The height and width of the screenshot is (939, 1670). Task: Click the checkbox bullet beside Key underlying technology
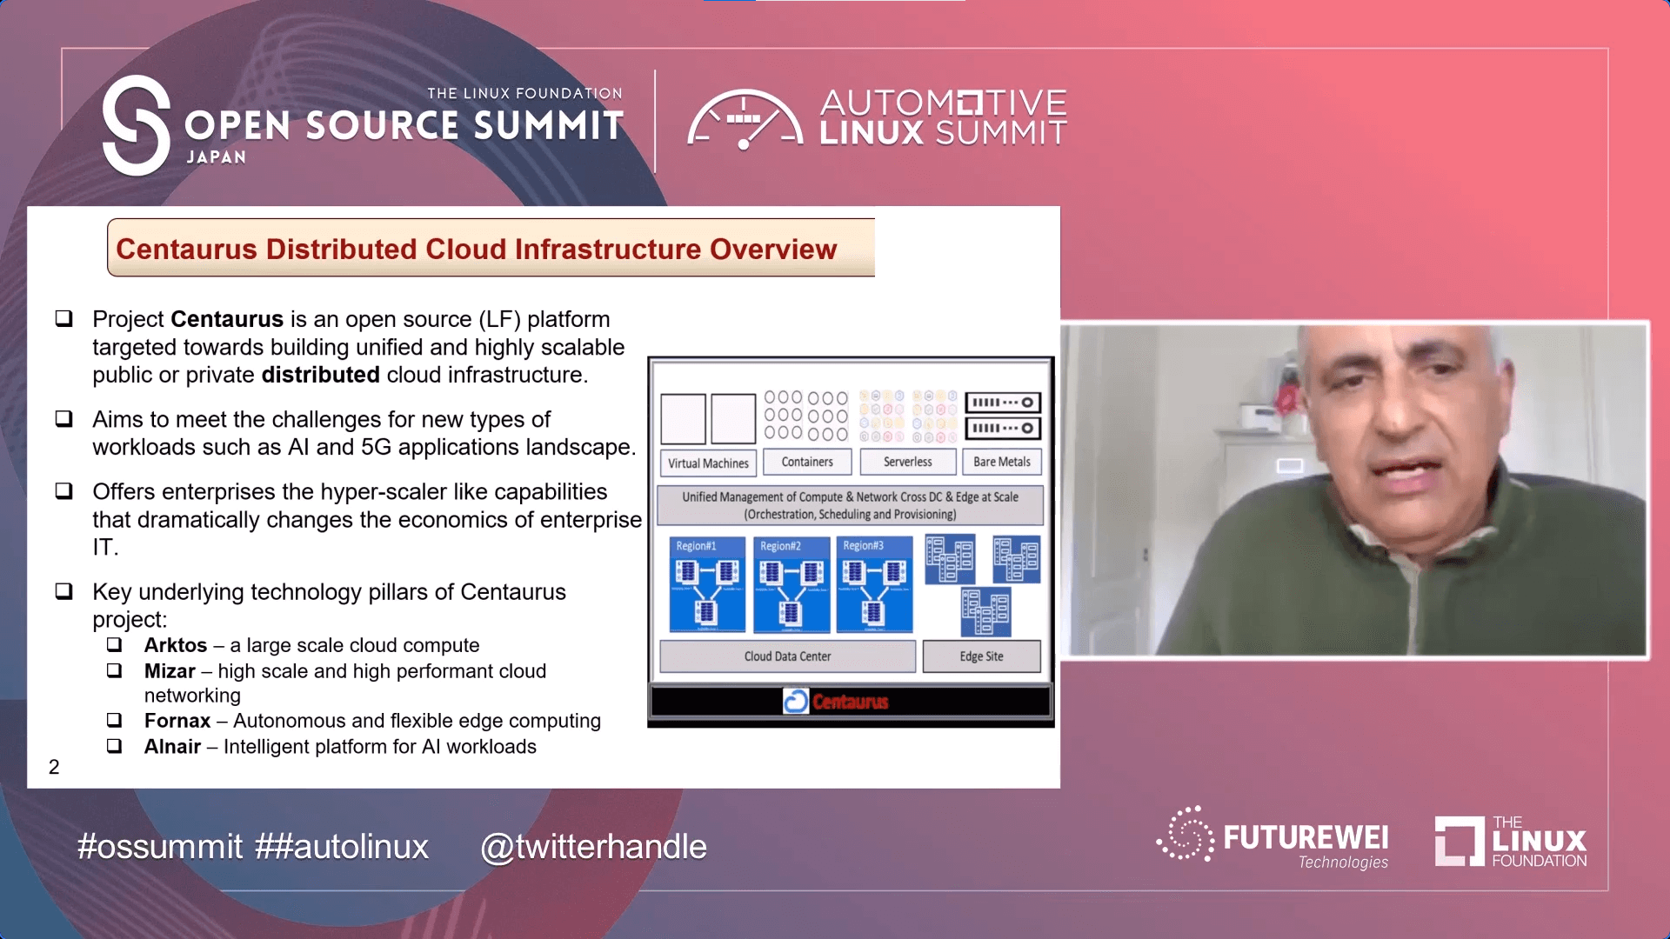(63, 591)
